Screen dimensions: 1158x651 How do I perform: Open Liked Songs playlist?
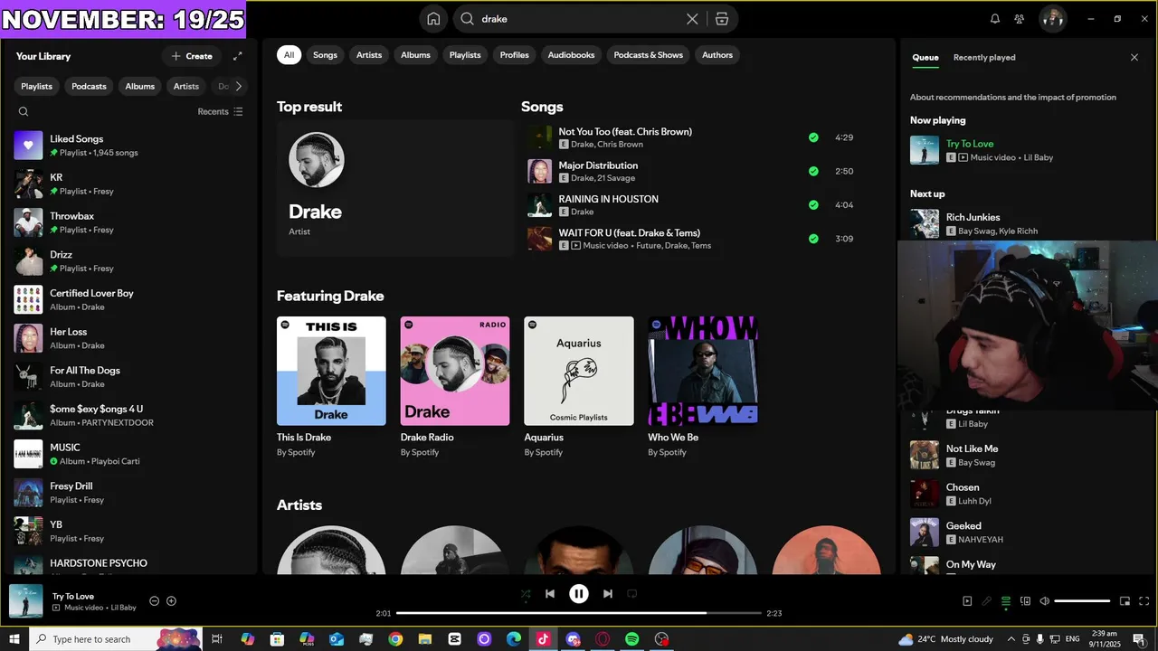pos(131,146)
